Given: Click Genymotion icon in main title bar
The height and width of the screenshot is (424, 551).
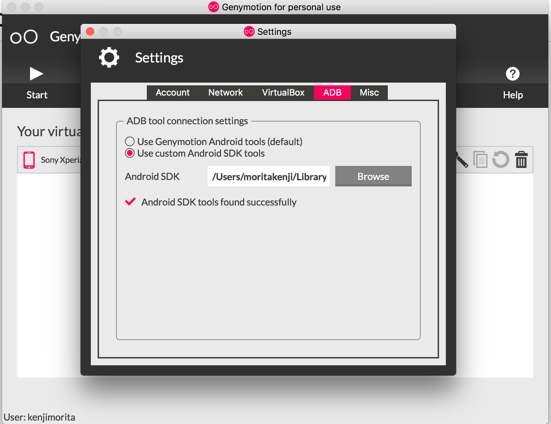Looking at the screenshot, I should [214, 7].
